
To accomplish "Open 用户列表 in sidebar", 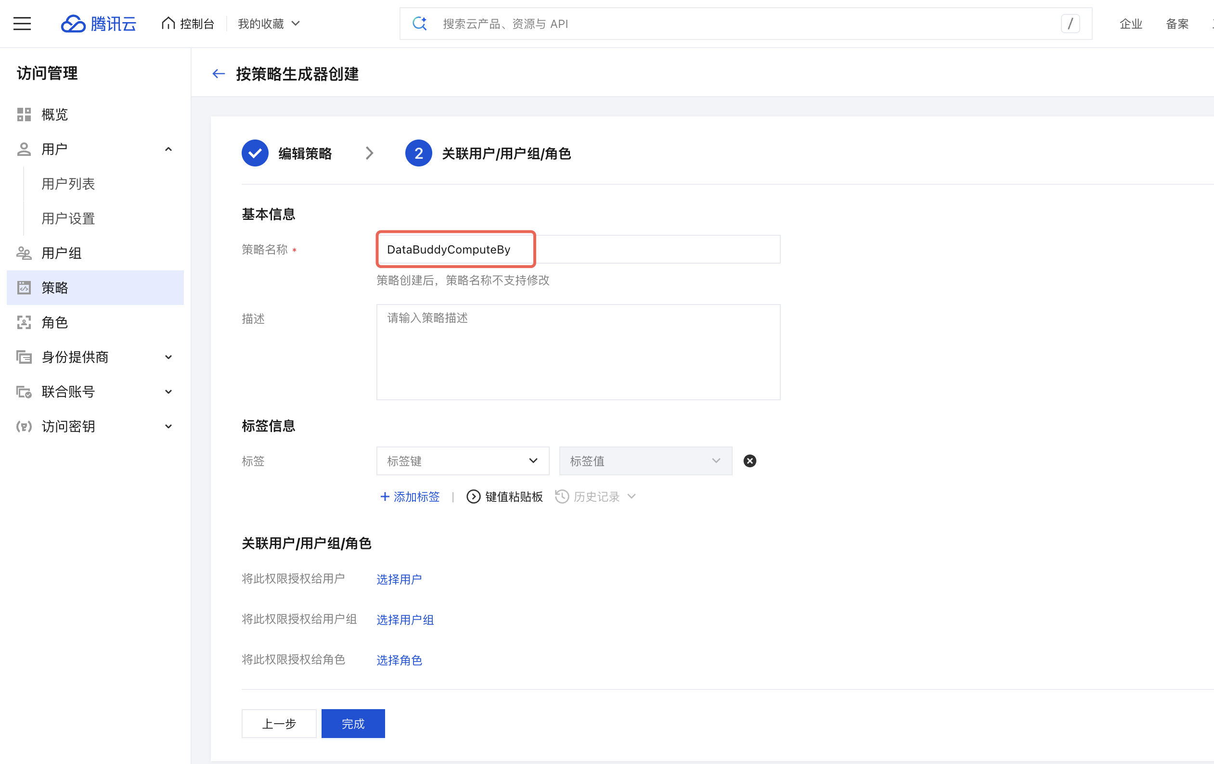I will point(68,184).
